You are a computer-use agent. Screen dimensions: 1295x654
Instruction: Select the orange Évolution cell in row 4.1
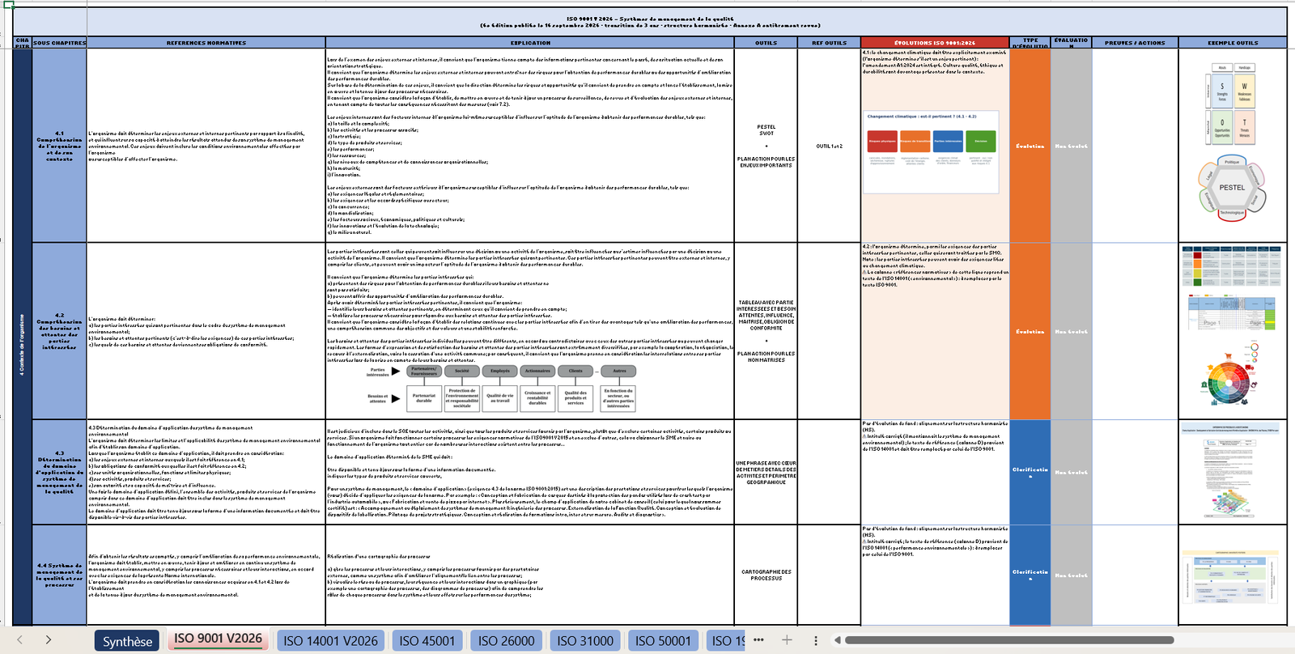coord(1030,146)
